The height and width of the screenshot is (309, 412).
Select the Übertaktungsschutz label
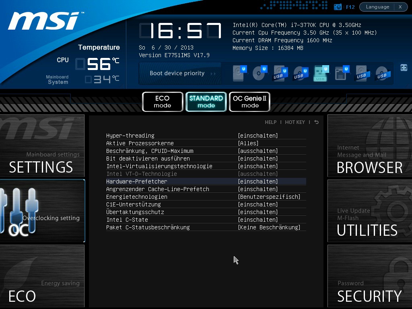click(135, 212)
